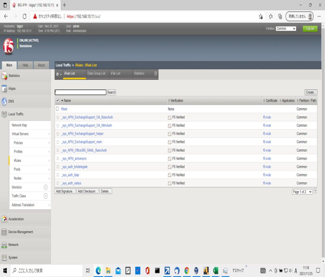Click the browser refresh icon
The height and width of the screenshot is (277, 325).
coord(24,16)
